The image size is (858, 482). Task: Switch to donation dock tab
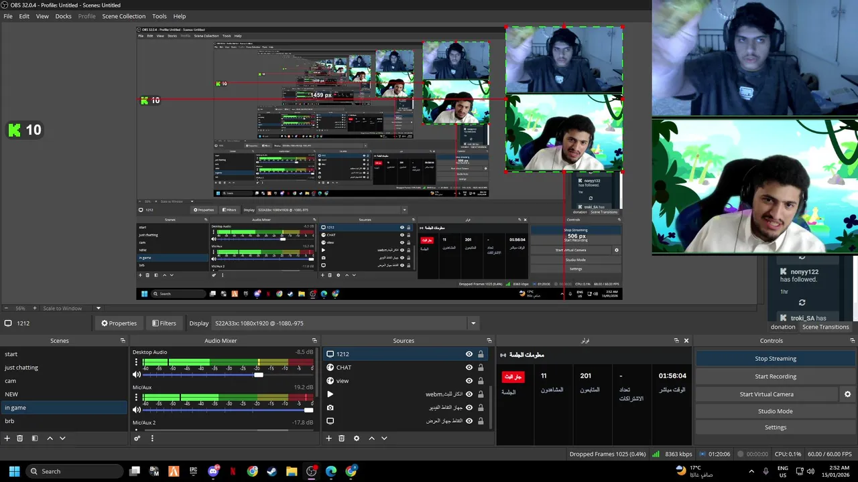click(783, 327)
